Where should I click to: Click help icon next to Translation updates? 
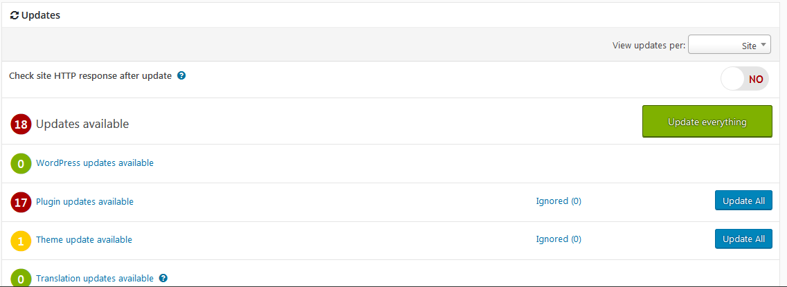coord(163,278)
